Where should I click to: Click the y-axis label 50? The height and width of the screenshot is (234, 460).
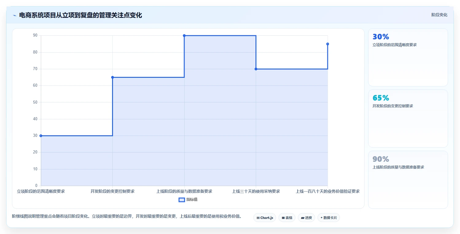pyautogui.click(x=35, y=102)
